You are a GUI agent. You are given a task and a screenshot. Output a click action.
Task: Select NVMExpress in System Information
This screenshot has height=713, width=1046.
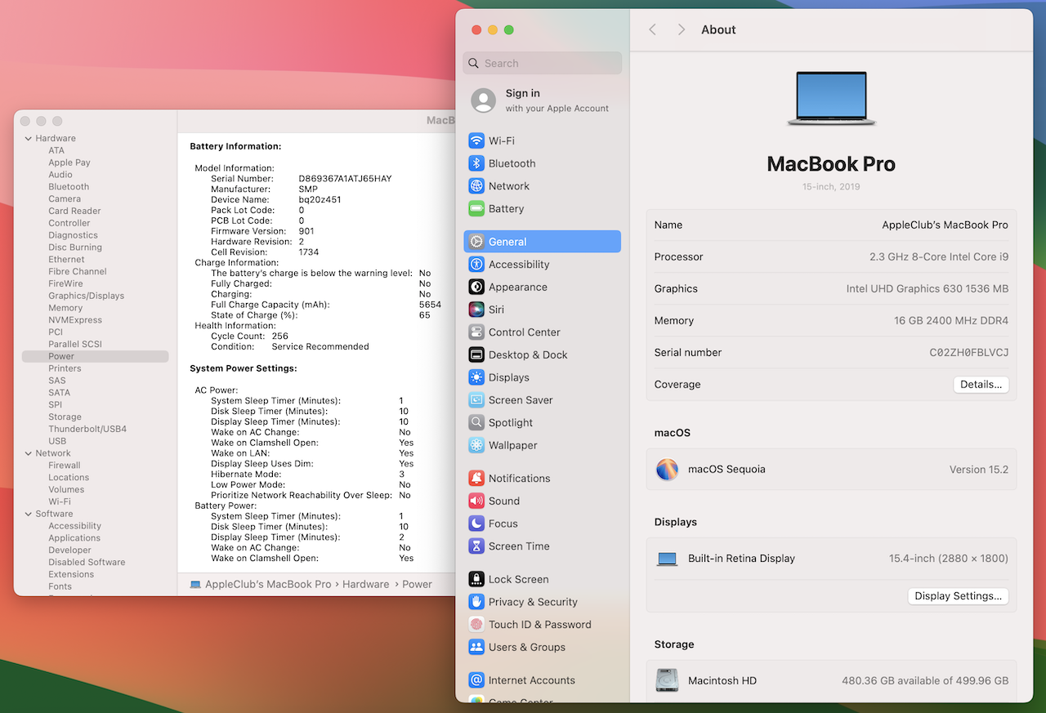click(x=75, y=320)
